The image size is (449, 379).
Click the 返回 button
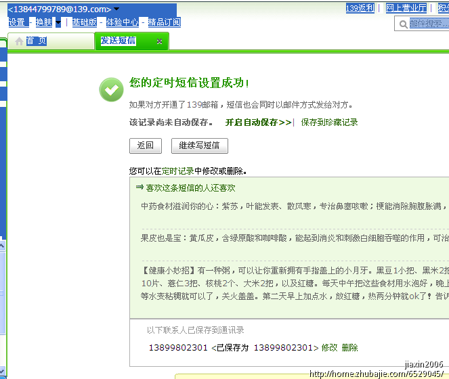click(146, 146)
